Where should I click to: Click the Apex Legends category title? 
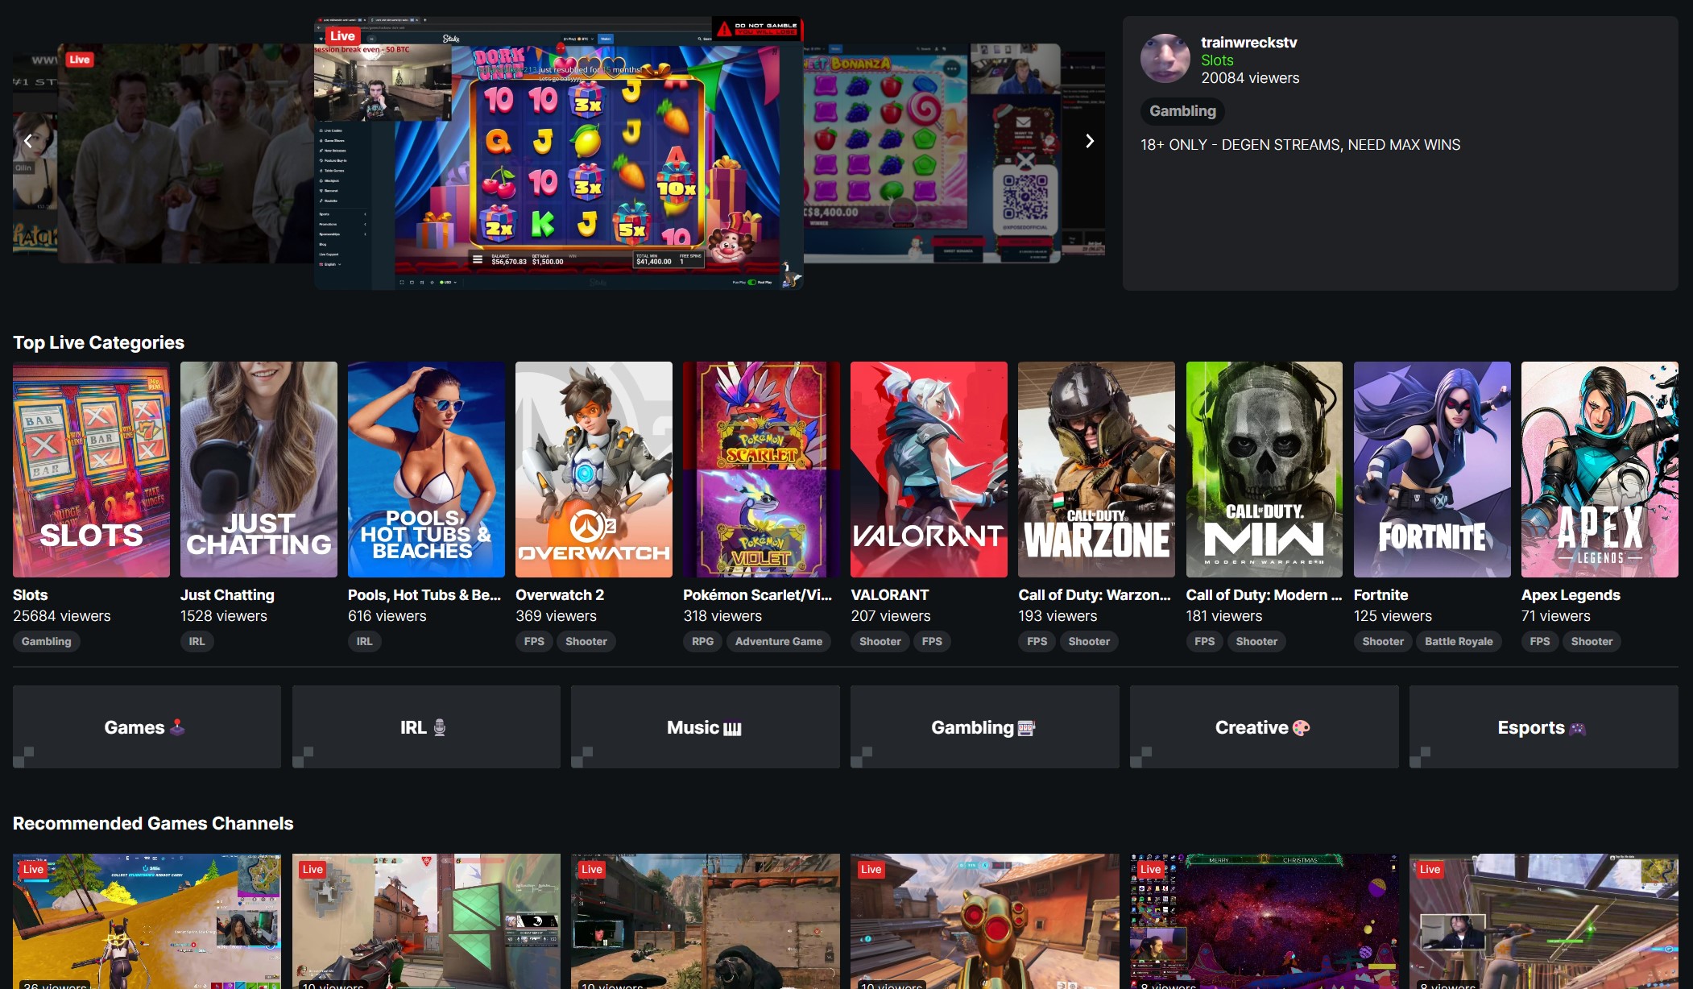coord(1571,595)
